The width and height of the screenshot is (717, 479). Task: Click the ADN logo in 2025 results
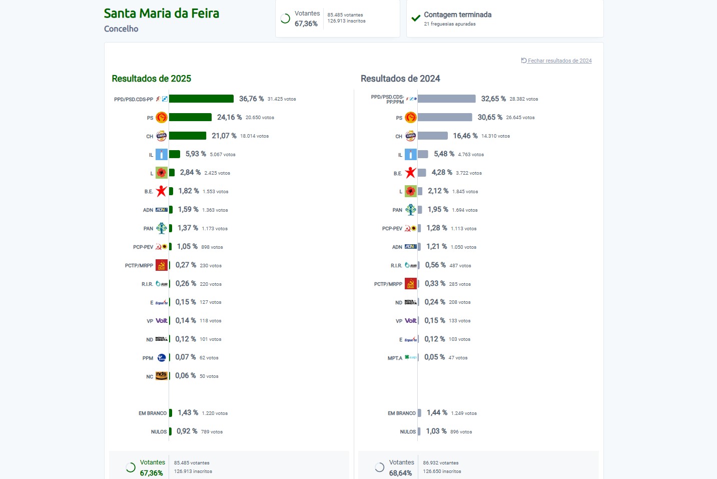pos(161,210)
